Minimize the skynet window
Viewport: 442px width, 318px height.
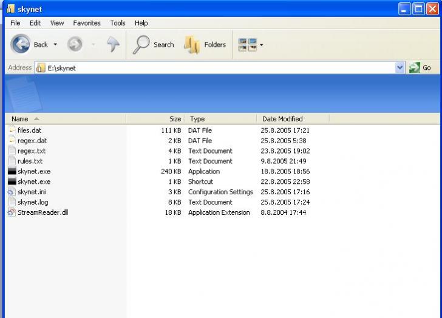(x=404, y=9)
